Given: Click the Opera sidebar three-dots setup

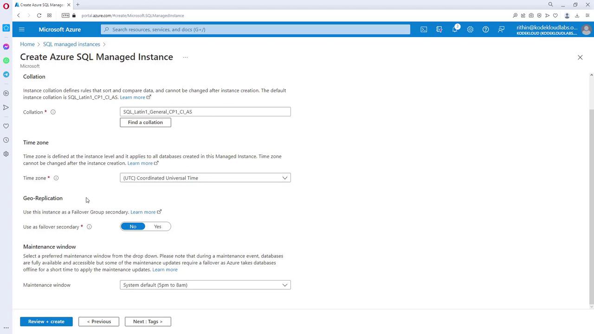Looking at the screenshot, I should (6, 328).
